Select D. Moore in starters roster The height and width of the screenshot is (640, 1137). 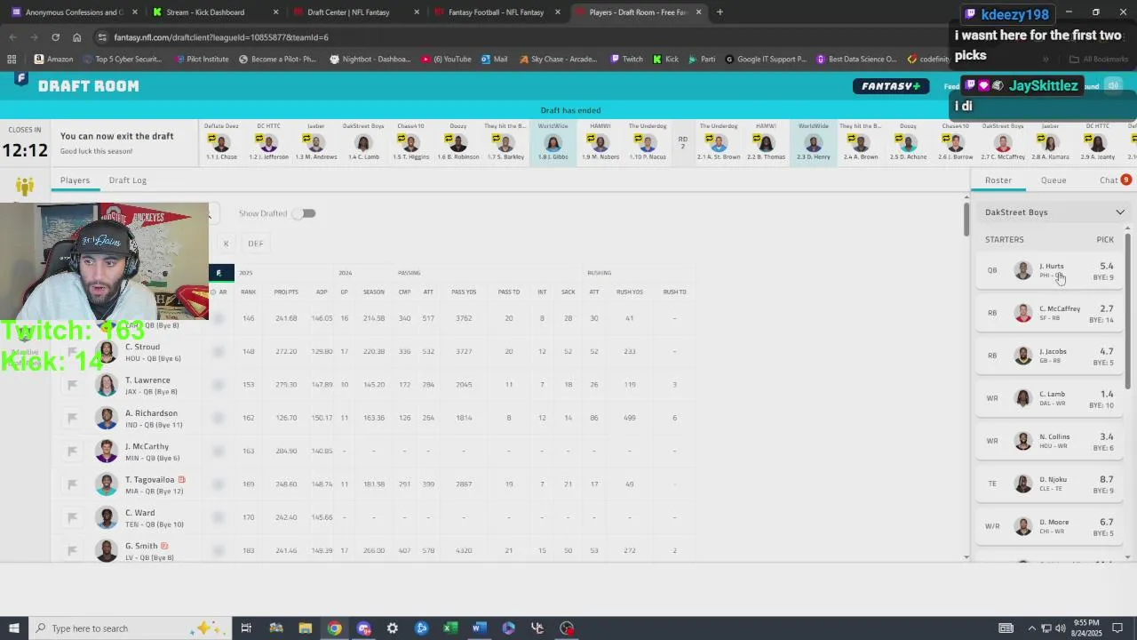(1051, 526)
